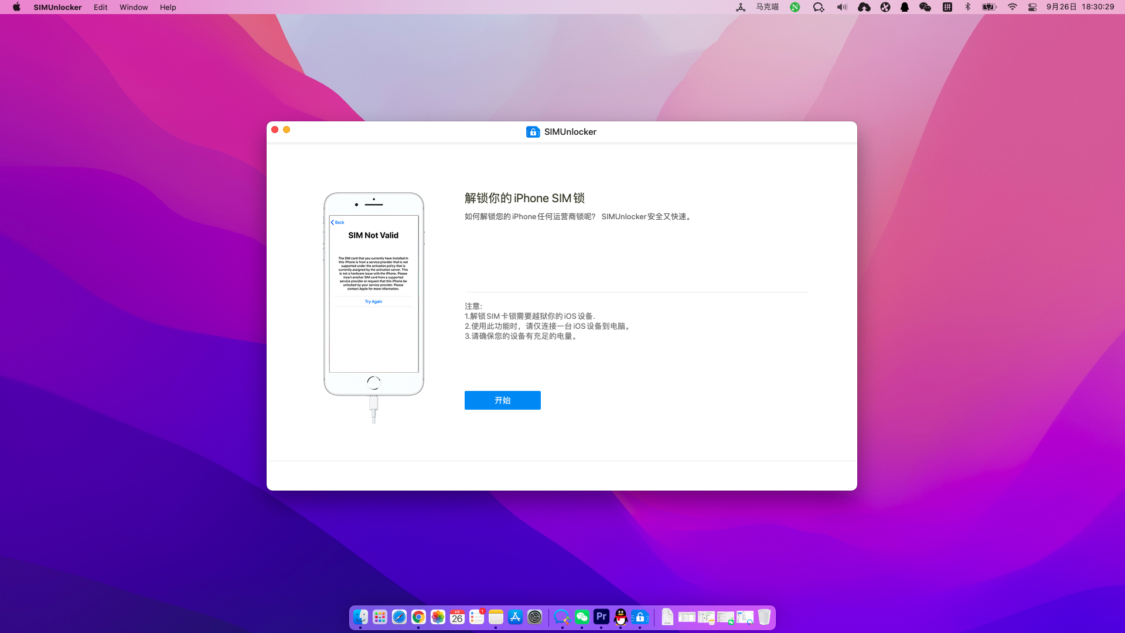Open Calendar showing 26 in the Dock

(x=457, y=617)
